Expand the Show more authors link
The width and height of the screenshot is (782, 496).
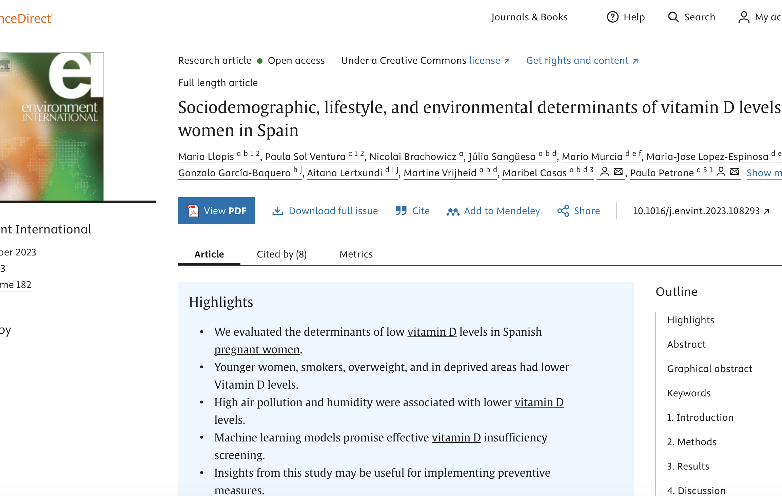pos(764,173)
